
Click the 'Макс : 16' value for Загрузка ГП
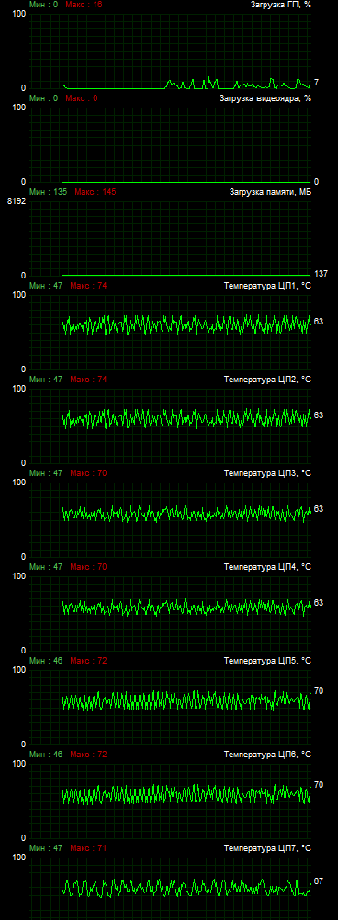point(84,4)
